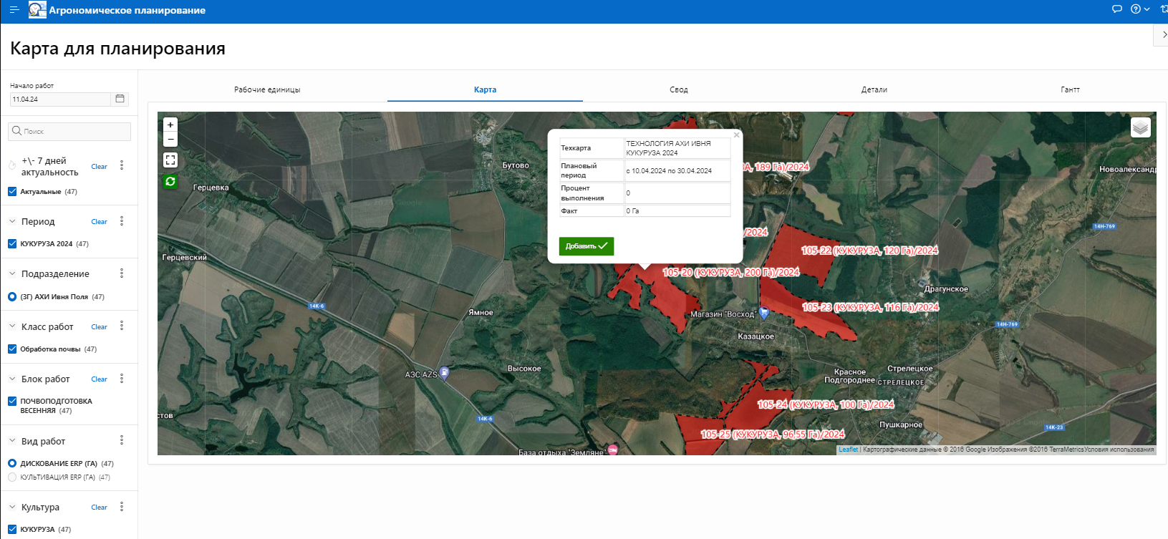Image resolution: width=1168 pixels, height=539 pixels.
Task: Close the field info popup
Action: pos(736,135)
